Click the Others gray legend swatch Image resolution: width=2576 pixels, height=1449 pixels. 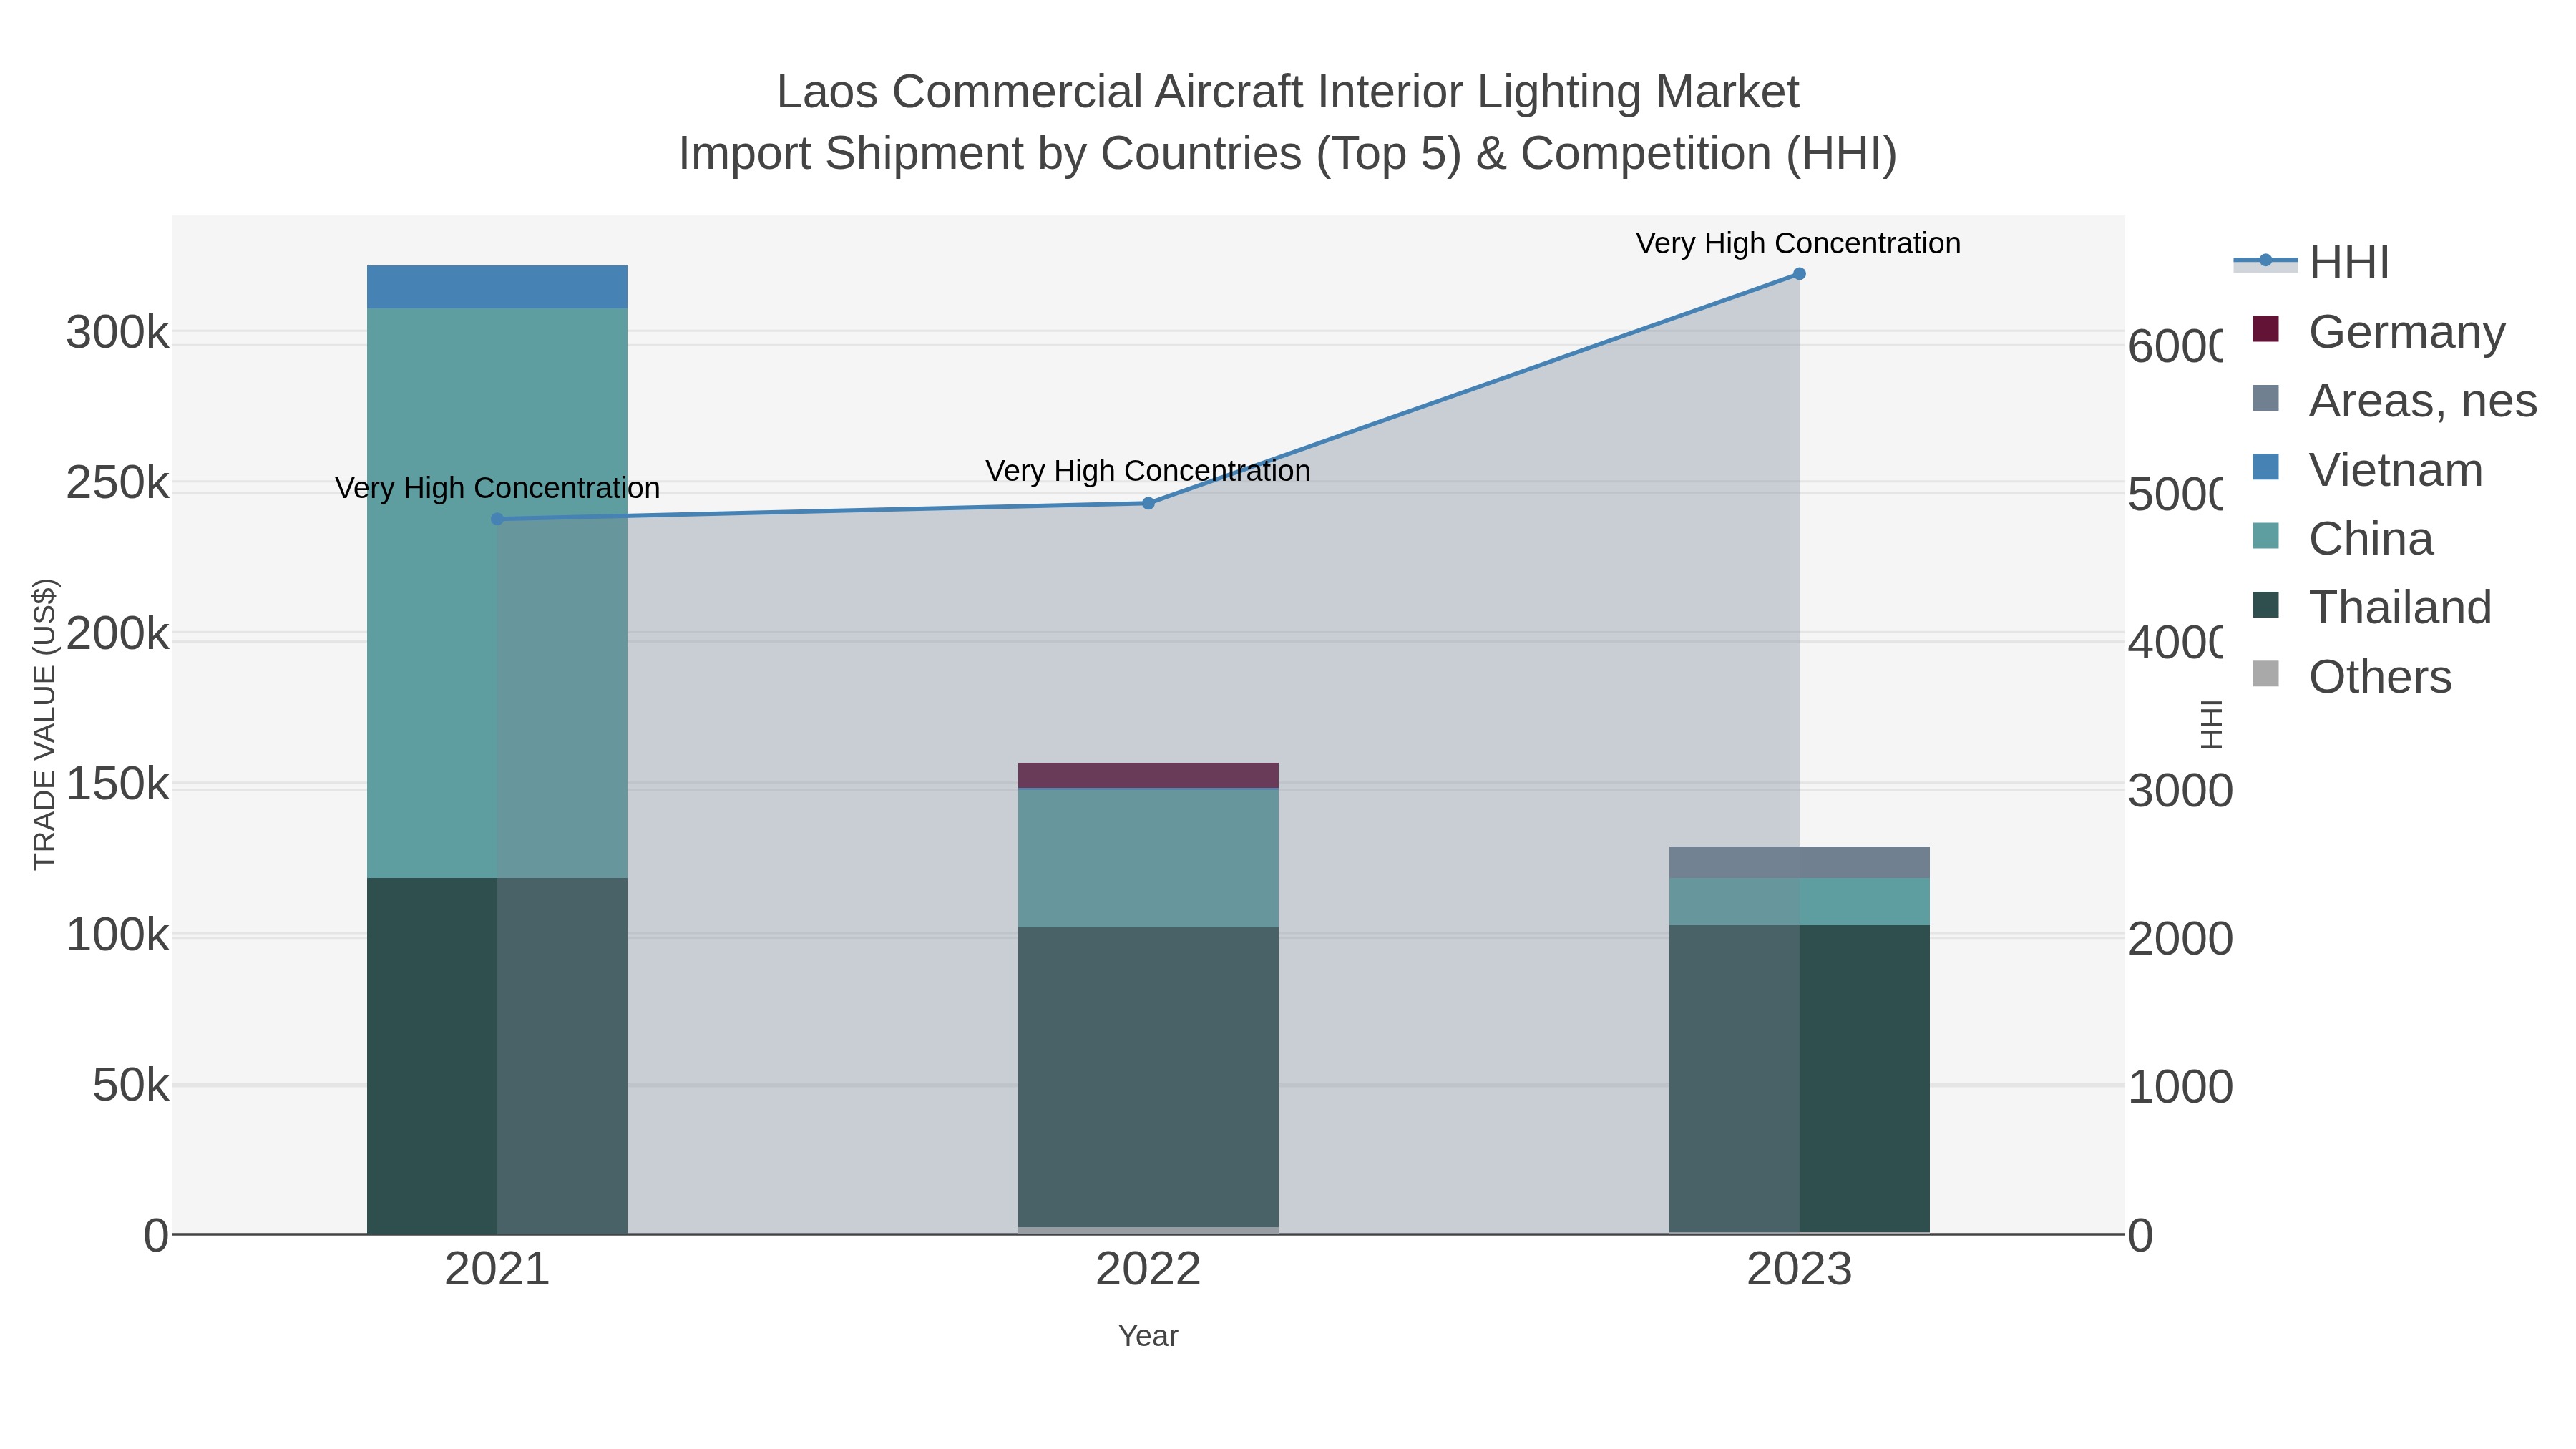coord(2265,674)
